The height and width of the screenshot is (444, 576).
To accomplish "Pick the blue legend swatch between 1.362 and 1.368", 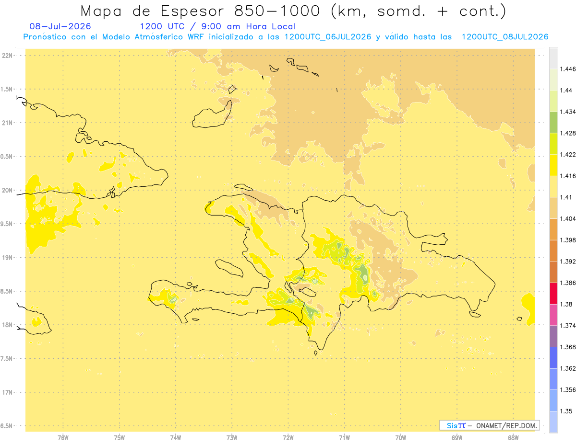I will 553,357.
